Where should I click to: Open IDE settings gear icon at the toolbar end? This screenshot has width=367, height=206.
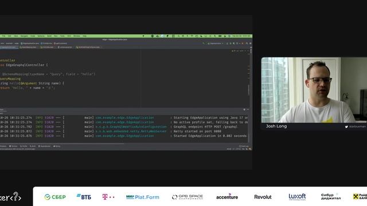[x=250, y=43]
